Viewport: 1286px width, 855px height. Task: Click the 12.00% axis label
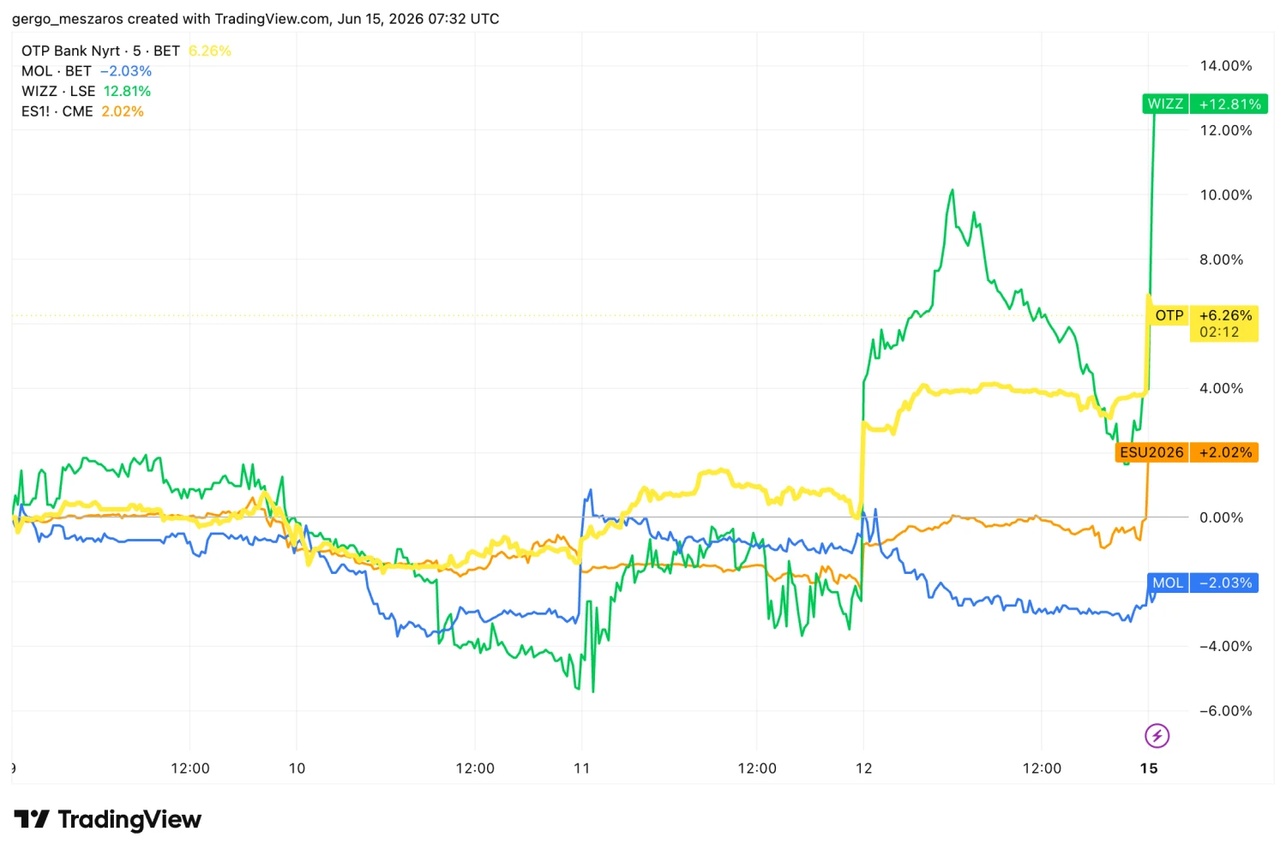tap(1225, 130)
